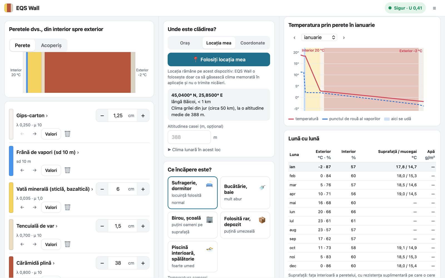Increase Cărămidă plină thickness

point(143,263)
